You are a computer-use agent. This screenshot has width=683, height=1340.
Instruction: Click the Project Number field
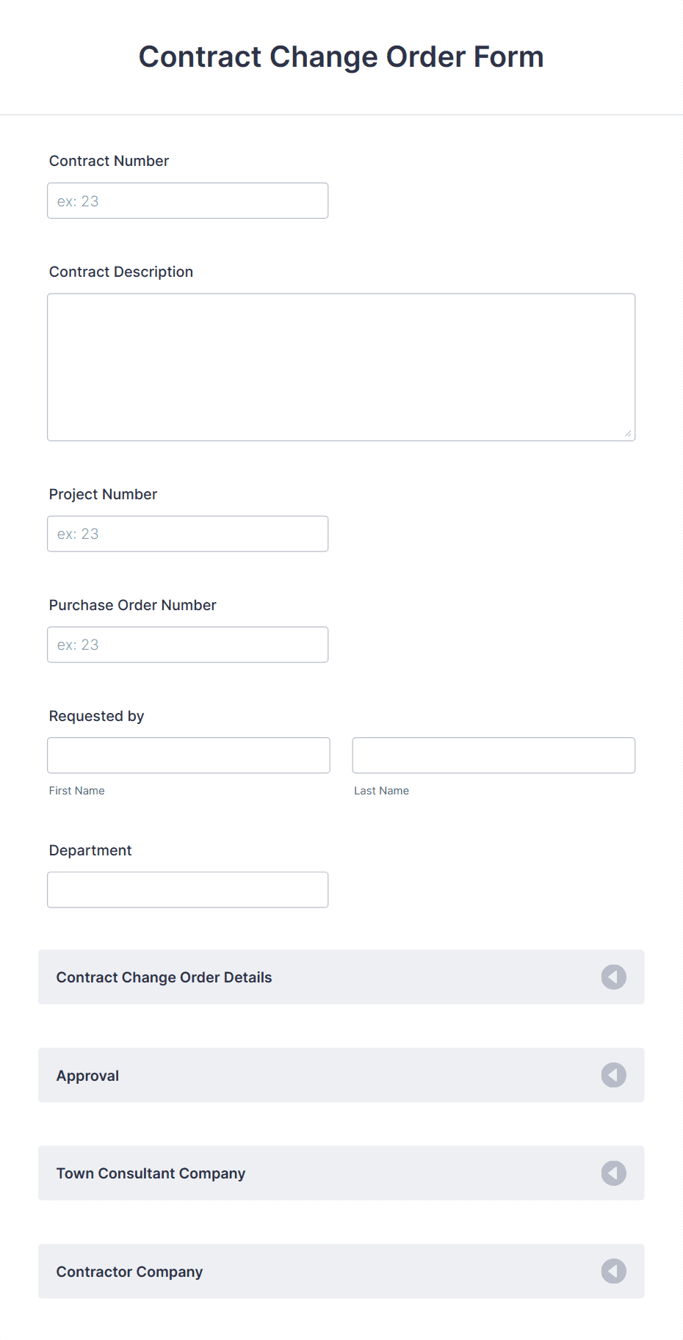pos(188,534)
